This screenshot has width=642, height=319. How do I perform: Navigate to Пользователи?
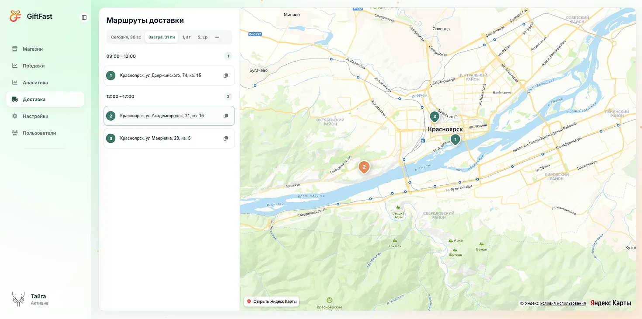click(x=45, y=133)
